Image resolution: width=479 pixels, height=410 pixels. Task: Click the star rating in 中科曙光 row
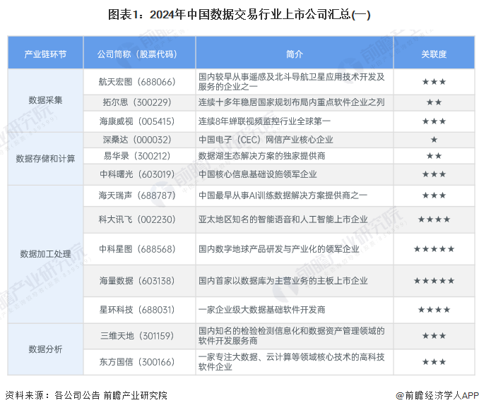coord(434,174)
